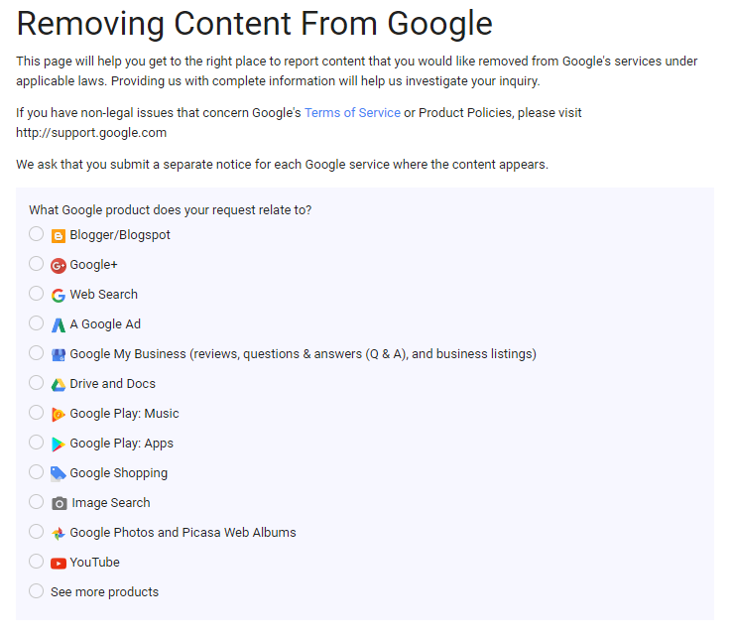Open the Terms of Service link
Screen dimensions: 733x637
pyautogui.click(x=352, y=113)
